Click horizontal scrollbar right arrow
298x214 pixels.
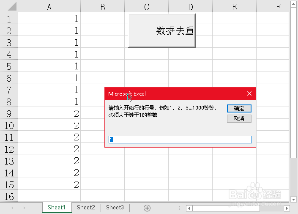[x=287, y=208]
